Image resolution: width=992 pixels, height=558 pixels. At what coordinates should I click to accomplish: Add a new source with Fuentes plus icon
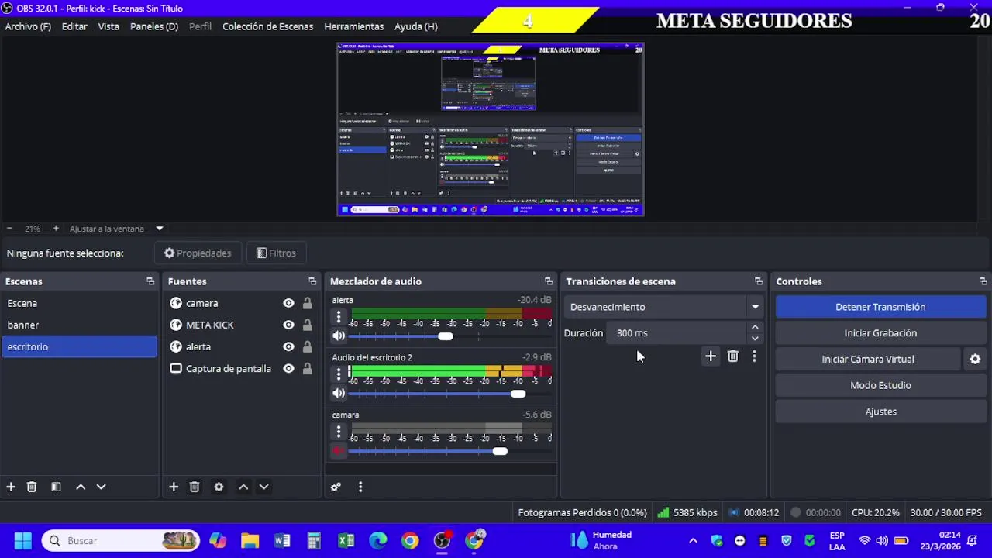(174, 487)
